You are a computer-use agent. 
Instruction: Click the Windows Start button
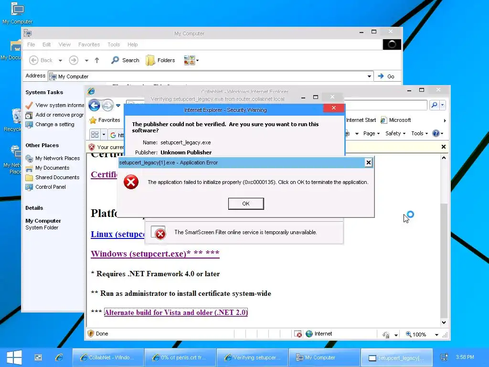pos(14,357)
